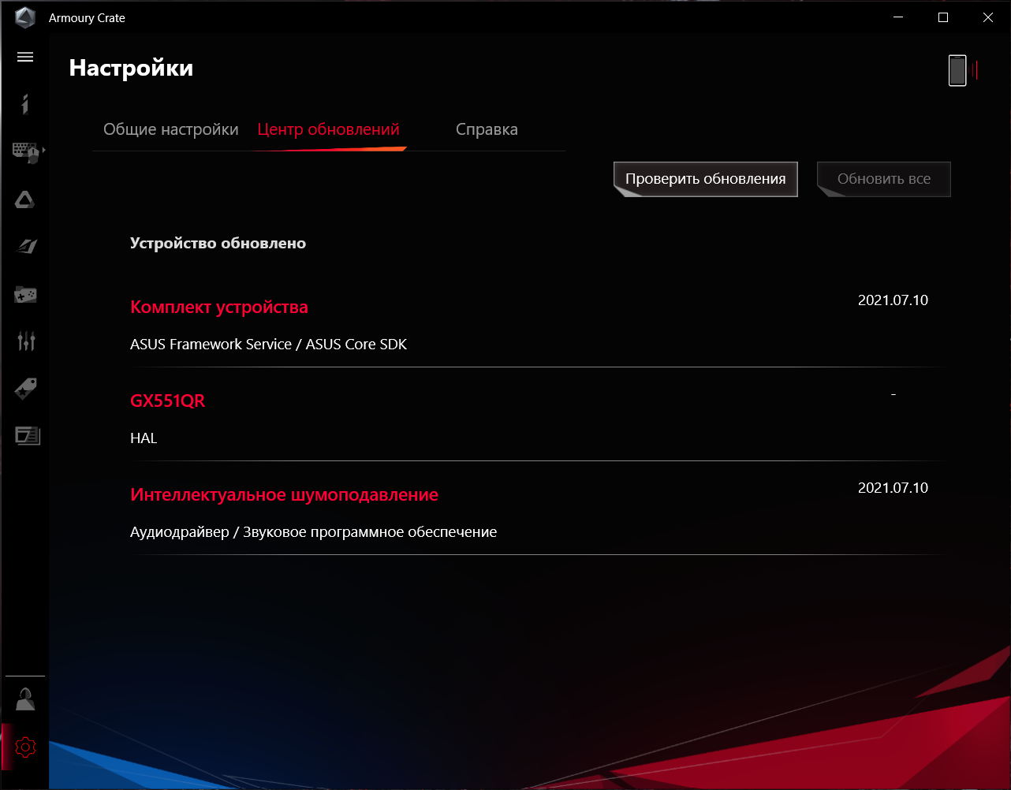The height and width of the screenshot is (790, 1011).
Task: Click the Обновить все button
Action: pyautogui.click(x=884, y=179)
